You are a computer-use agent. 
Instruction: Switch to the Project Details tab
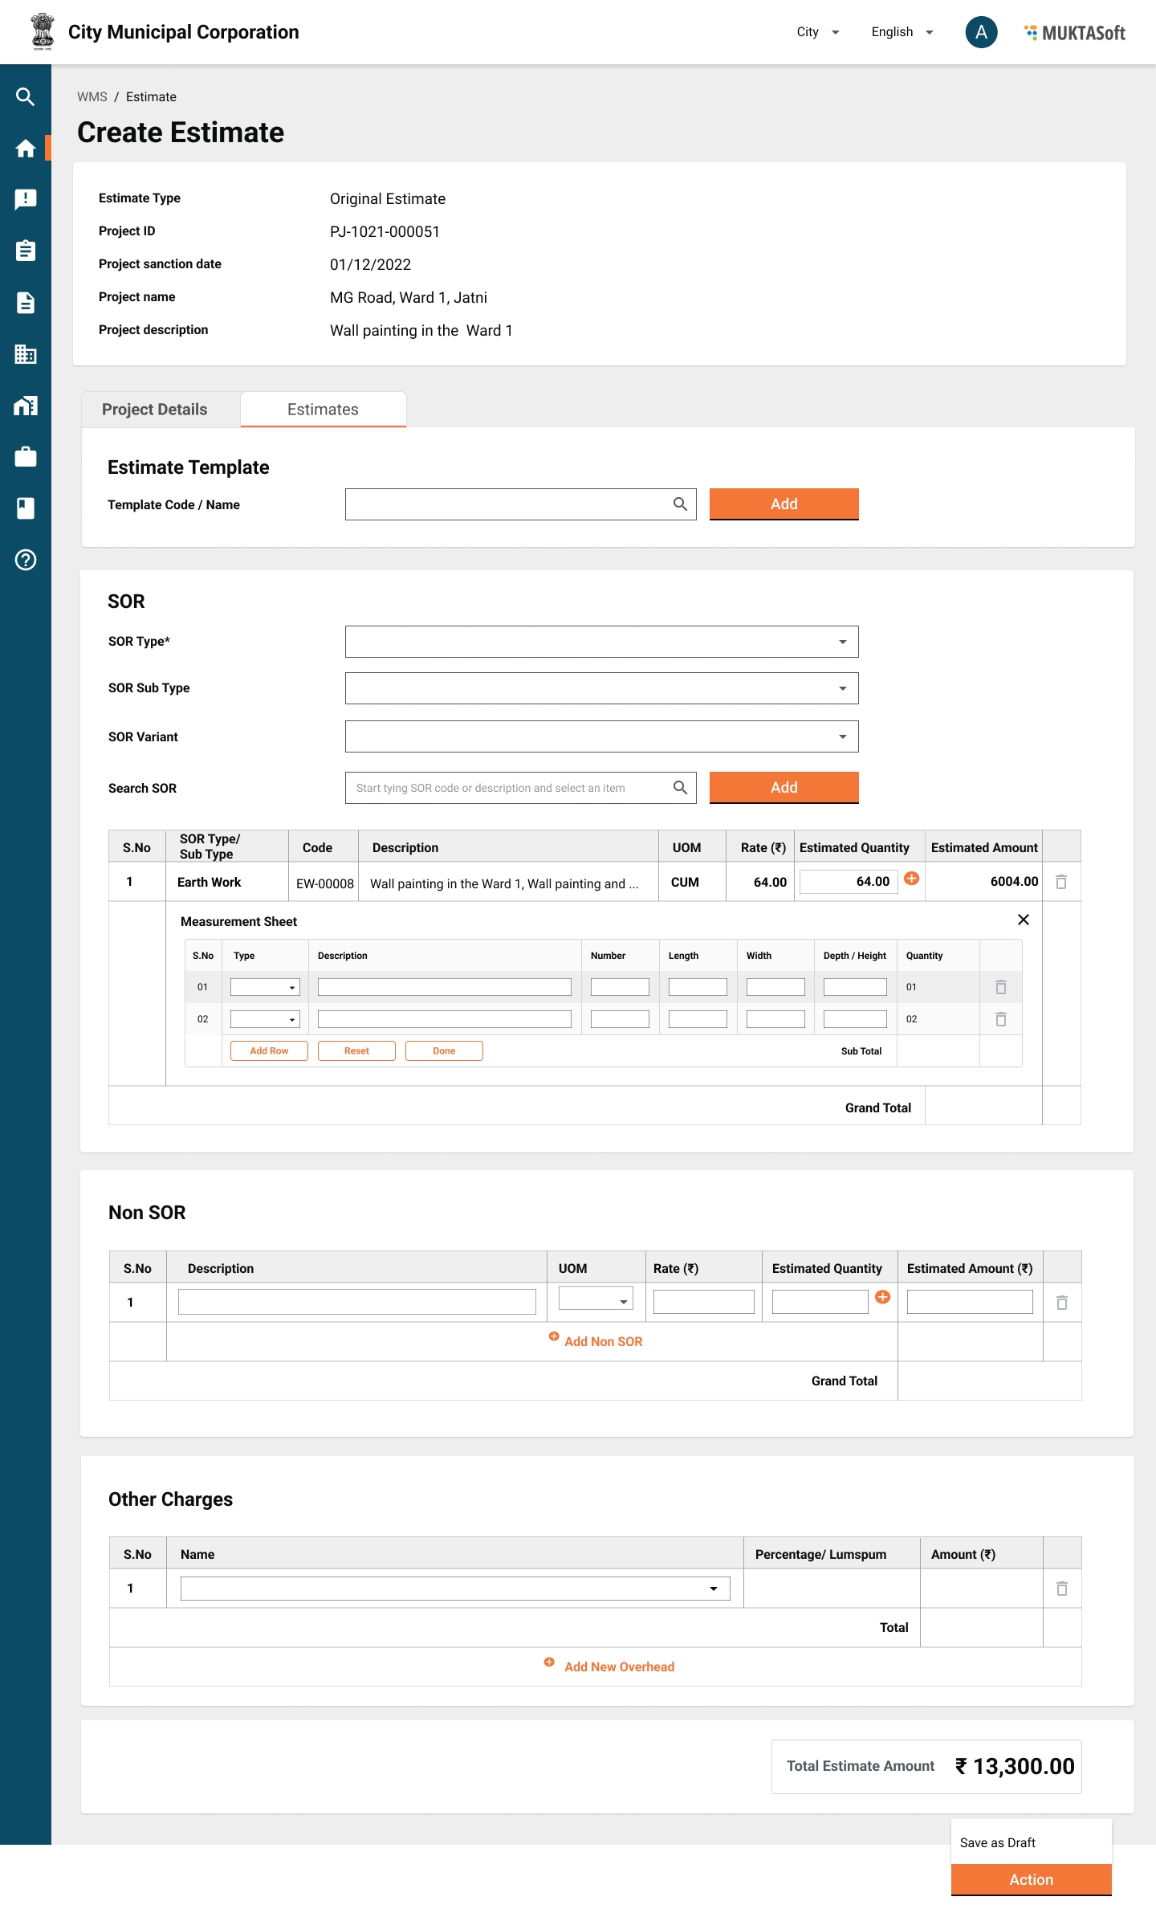[x=154, y=410]
